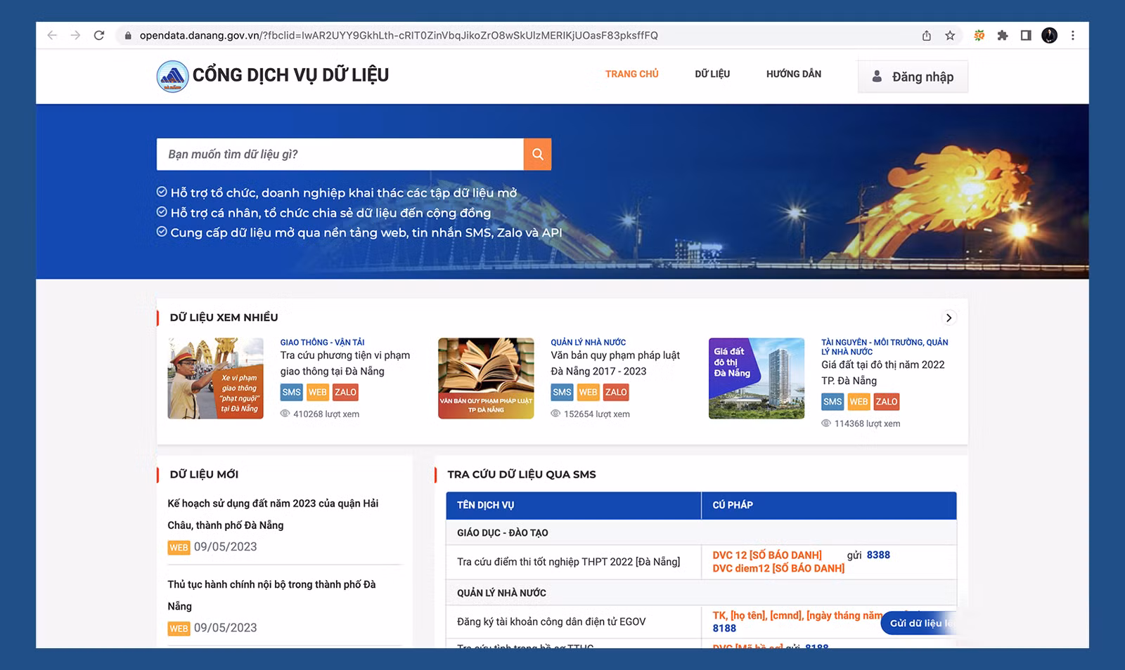Open the browser extensions puzzle icon
The image size is (1125, 670).
[x=1002, y=35]
